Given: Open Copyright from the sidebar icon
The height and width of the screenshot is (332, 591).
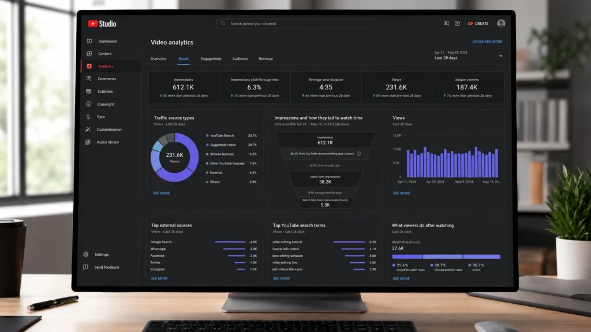Looking at the screenshot, I should (88, 104).
